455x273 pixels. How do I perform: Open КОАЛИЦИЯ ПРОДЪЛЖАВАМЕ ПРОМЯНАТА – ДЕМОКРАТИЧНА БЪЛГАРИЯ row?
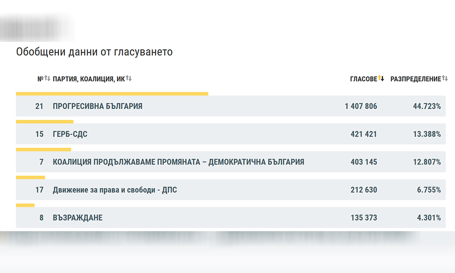pos(231,162)
